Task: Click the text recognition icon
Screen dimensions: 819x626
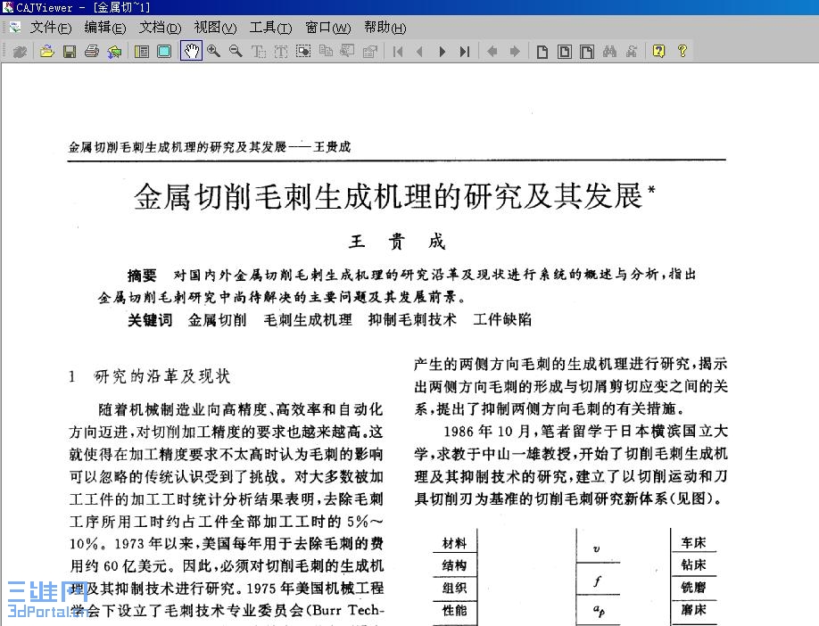Action: (x=347, y=51)
